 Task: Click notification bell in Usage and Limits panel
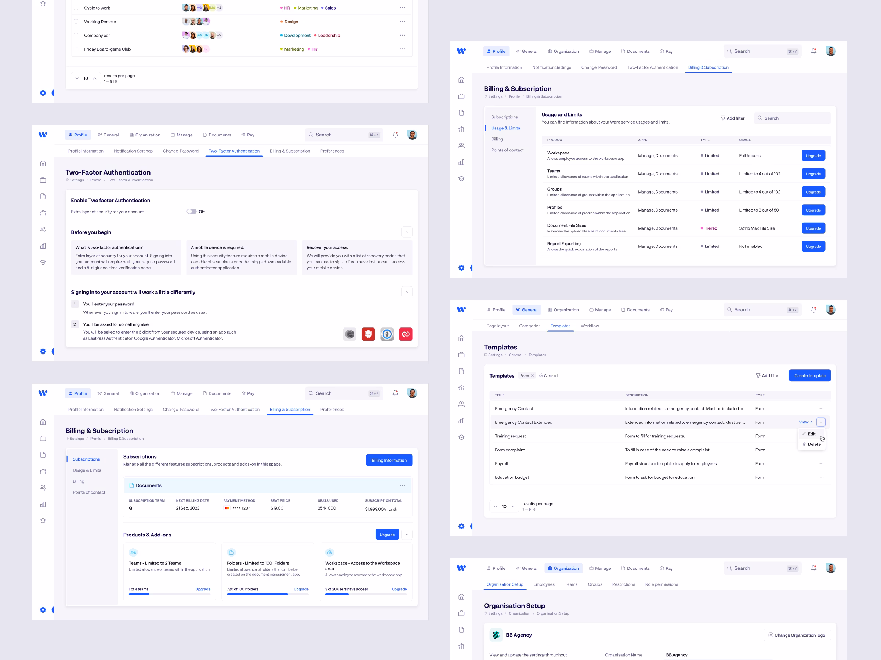814,51
